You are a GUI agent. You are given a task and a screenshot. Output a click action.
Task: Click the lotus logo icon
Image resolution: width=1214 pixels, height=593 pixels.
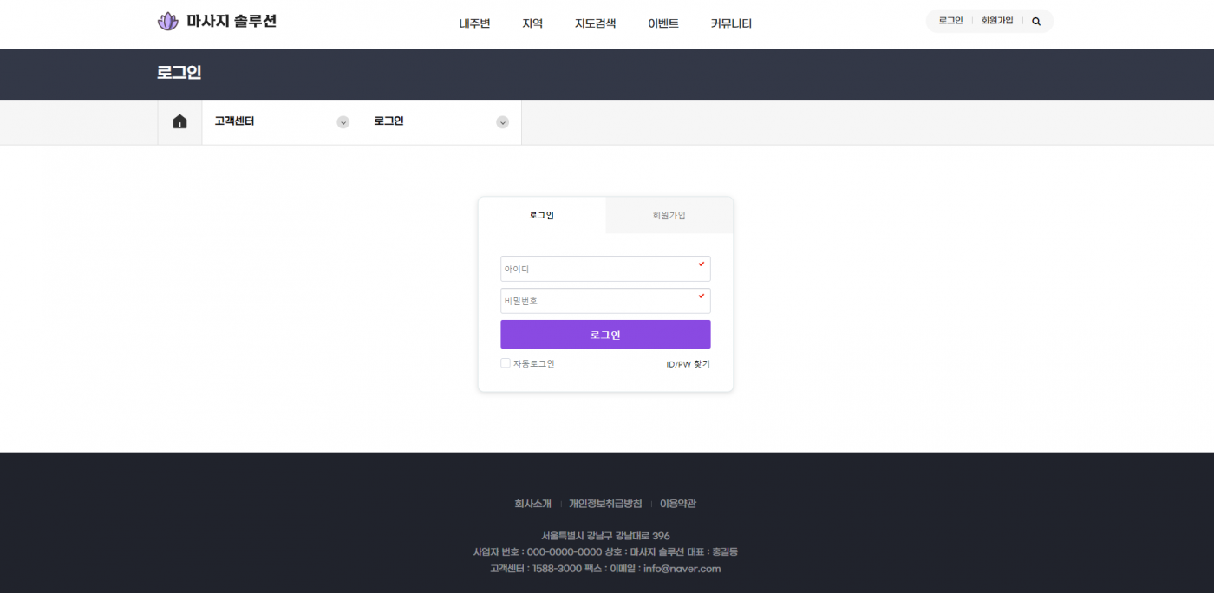click(x=167, y=22)
